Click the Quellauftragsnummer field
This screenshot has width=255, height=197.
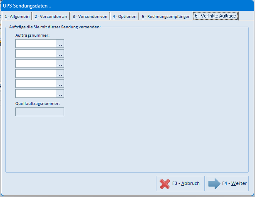[x=40, y=112]
